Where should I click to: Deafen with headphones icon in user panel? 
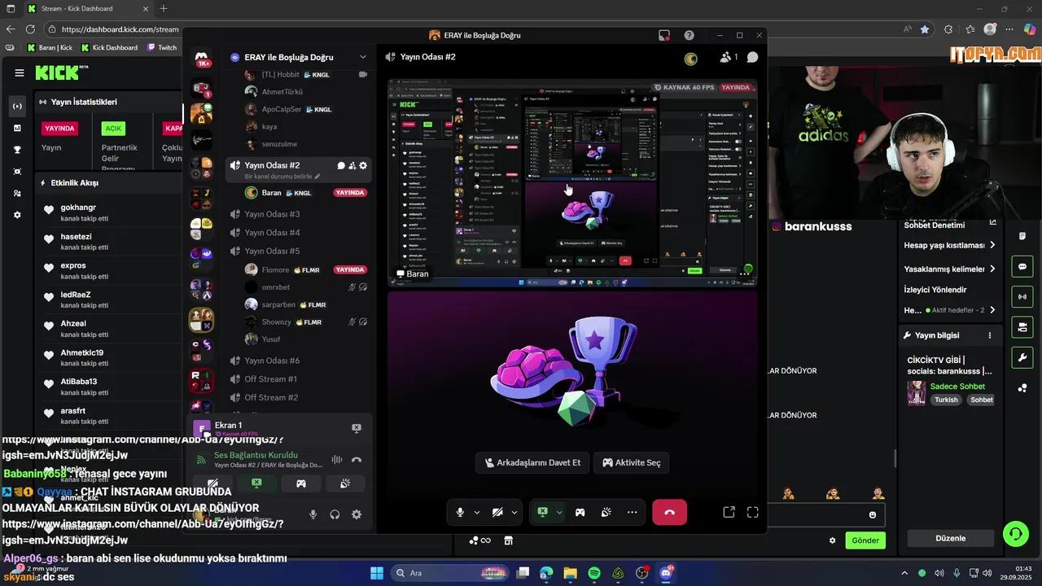click(x=335, y=514)
